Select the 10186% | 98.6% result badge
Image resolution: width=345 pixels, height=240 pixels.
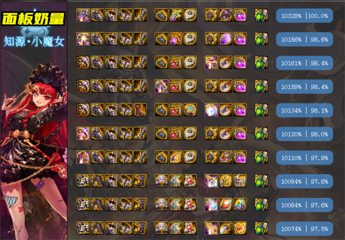tap(304, 39)
